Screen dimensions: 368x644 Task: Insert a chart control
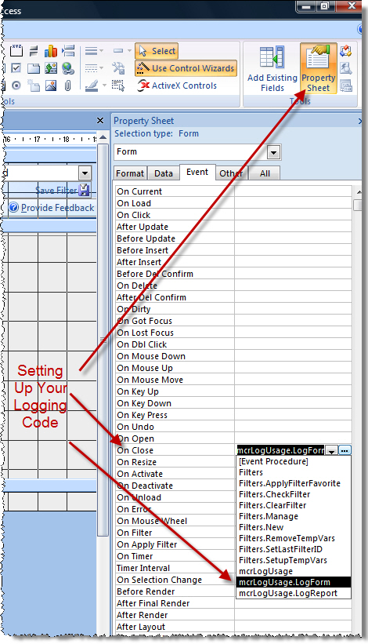pyautogui.click(x=51, y=51)
